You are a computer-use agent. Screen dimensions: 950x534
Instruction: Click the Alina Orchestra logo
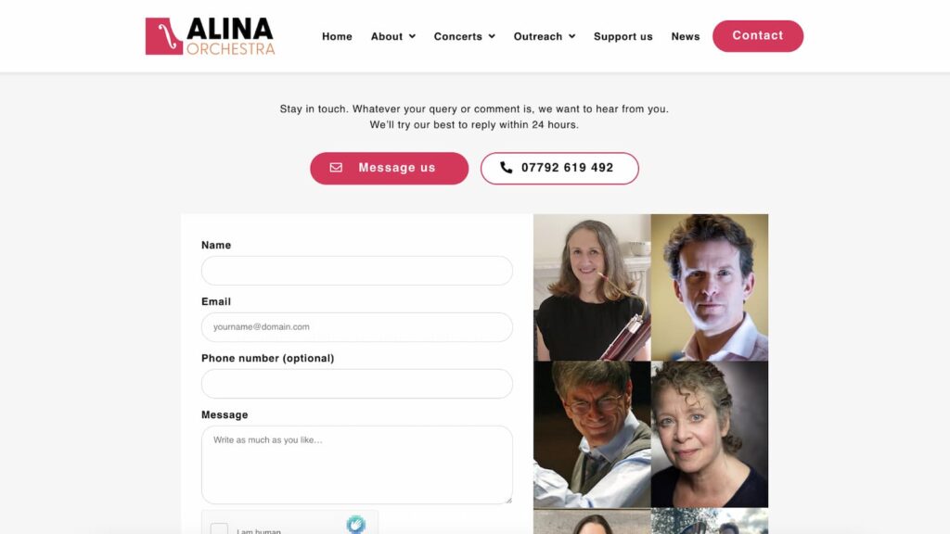click(210, 36)
